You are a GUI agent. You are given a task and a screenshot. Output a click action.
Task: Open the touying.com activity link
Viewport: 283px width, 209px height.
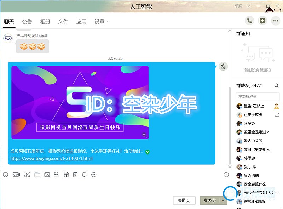[x=51, y=158]
